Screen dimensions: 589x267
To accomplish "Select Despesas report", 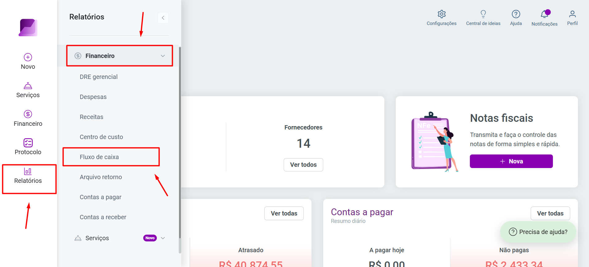I will [93, 97].
